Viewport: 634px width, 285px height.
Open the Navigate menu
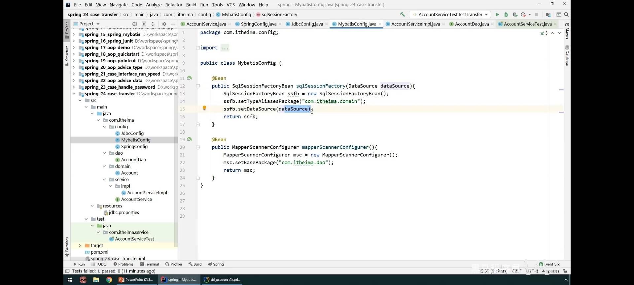[x=119, y=5]
